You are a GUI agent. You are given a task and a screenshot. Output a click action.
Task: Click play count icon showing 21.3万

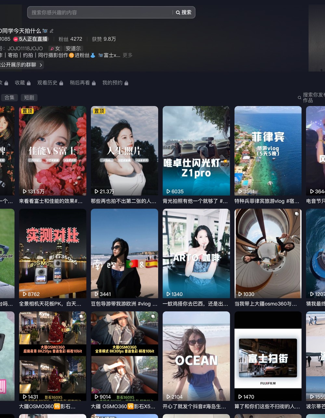pos(97,191)
